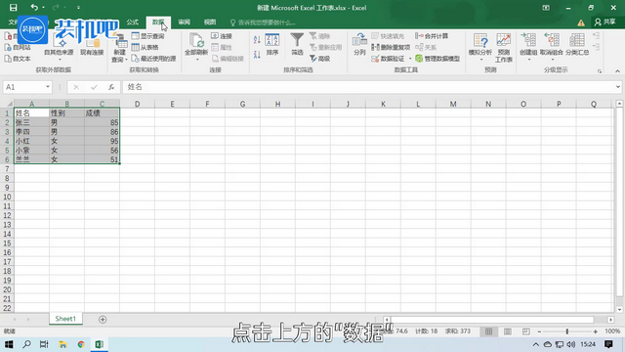Expand the 全部刷新 (Refresh All) dropdown
The image size is (625, 352).
click(x=196, y=60)
